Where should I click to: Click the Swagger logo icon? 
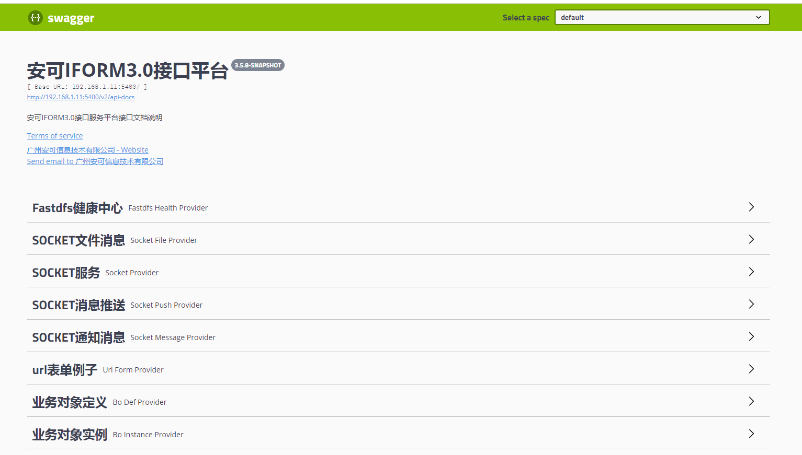pyautogui.click(x=35, y=18)
